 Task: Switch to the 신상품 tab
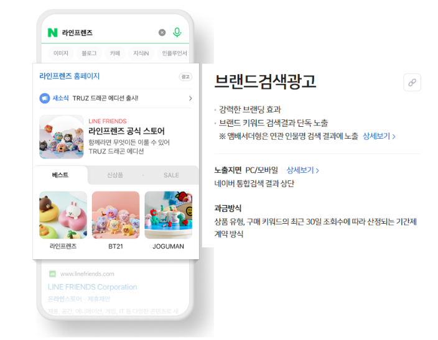coord(115,175)
